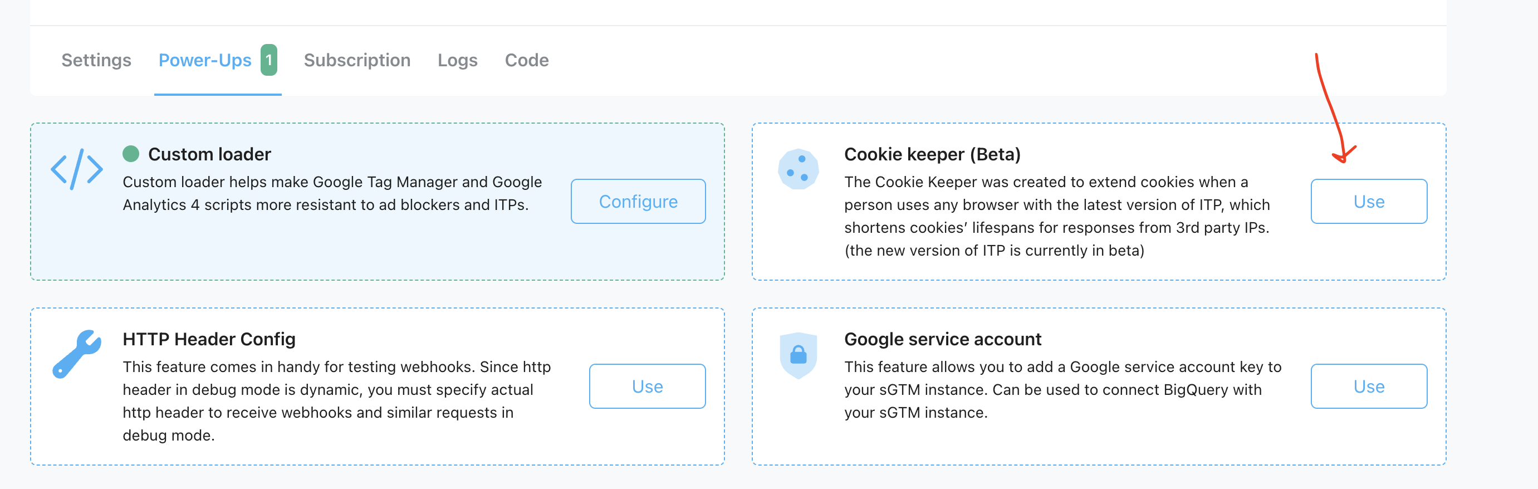The height and width of the screenshot is (489, 1538).
Task: Click the Custom loader code brackets icon
Action: coord(76,169)
